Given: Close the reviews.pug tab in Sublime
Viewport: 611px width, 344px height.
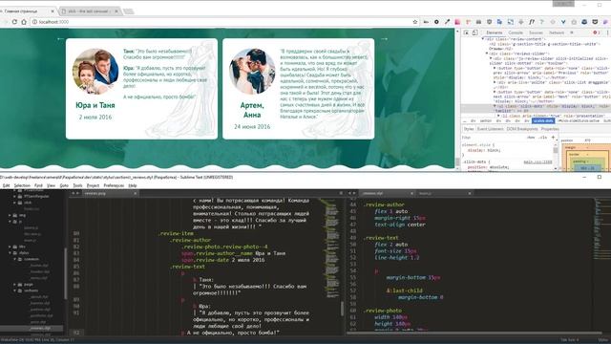Looking at the screenshot, I should pyautogui.click(x=136, y=193).
